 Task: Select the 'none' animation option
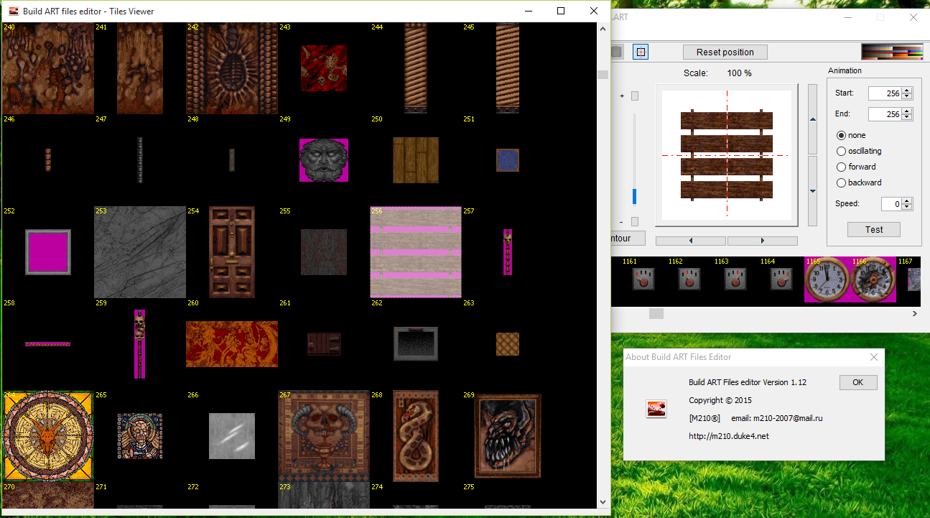coord(841,135)
